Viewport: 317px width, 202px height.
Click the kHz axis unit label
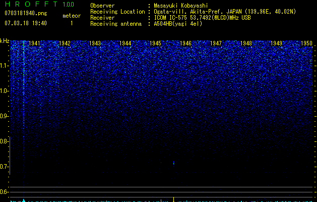5,41
